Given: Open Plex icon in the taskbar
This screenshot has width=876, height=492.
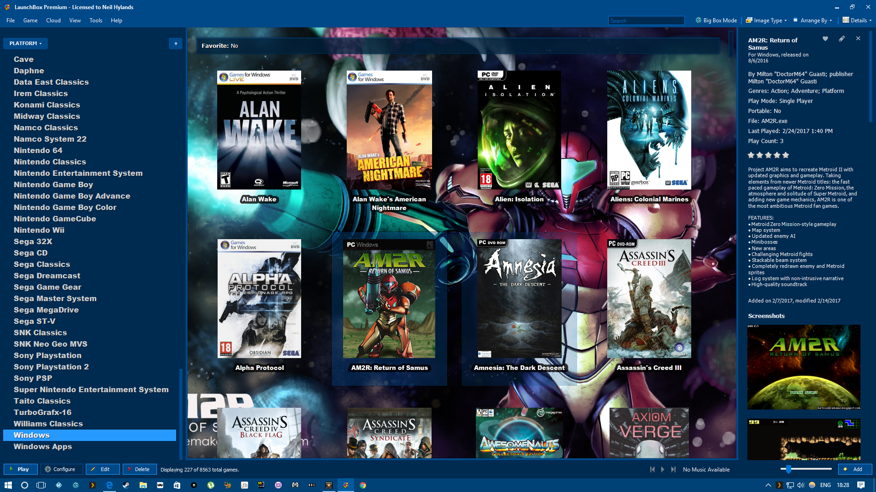Looking at the screenshot, I should [92, 485].
